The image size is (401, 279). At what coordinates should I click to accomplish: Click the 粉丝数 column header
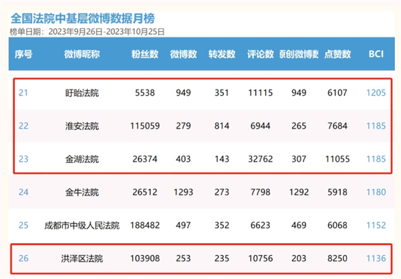(145, 54)
